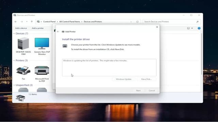218x122 pixels.
Task: Open help with the question mark icon
Action: click(x=199, y=28)
